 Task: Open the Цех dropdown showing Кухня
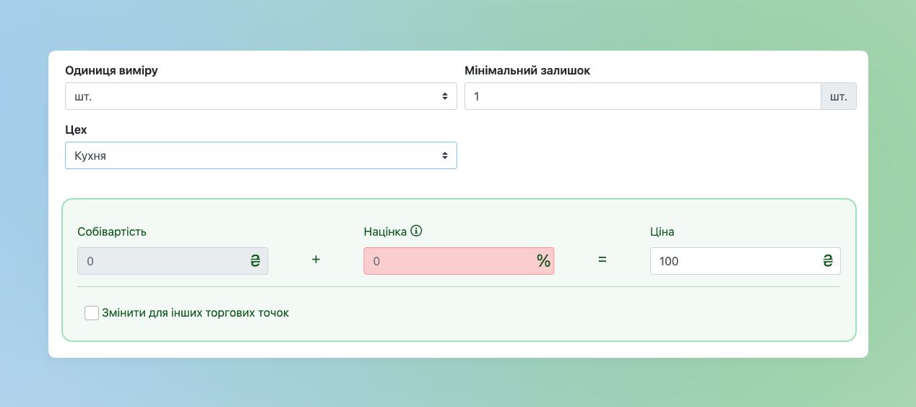click(261, 155)
